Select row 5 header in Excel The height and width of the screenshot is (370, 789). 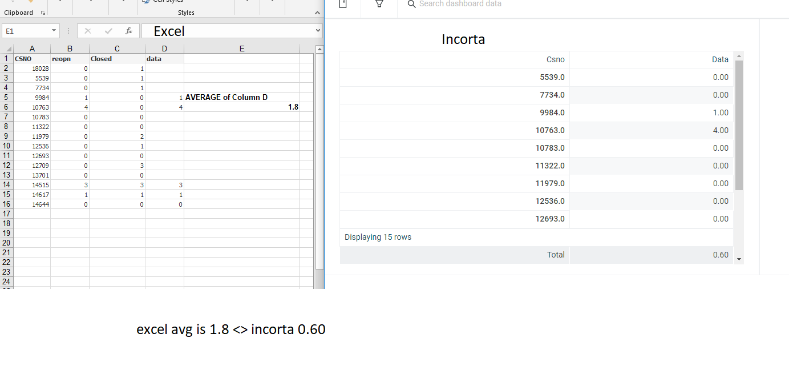[7, 97]
